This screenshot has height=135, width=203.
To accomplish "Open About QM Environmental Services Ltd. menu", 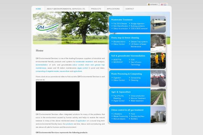I will [x=66, y=9].
